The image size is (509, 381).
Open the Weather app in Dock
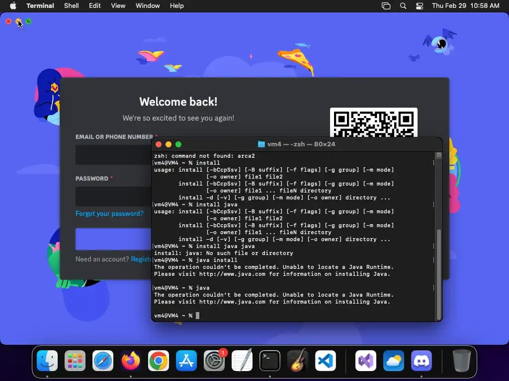pyautogui.click(x=394, y=361)
